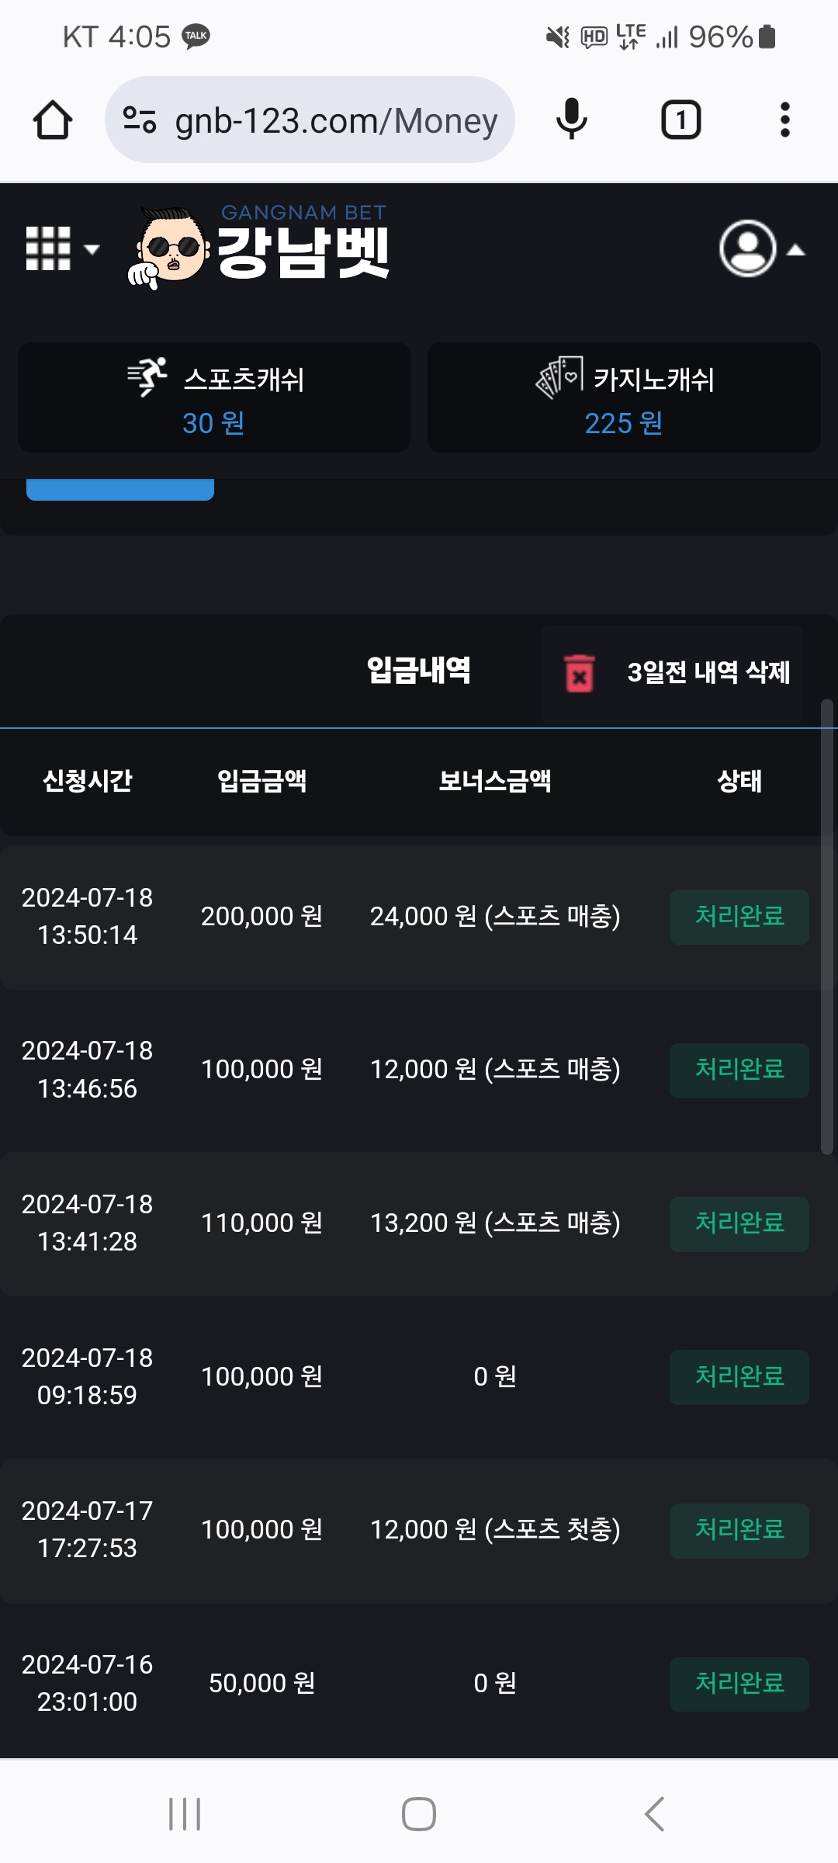Click 처리완료 status for 200,000 원 deposit

[x=739, y=917]
